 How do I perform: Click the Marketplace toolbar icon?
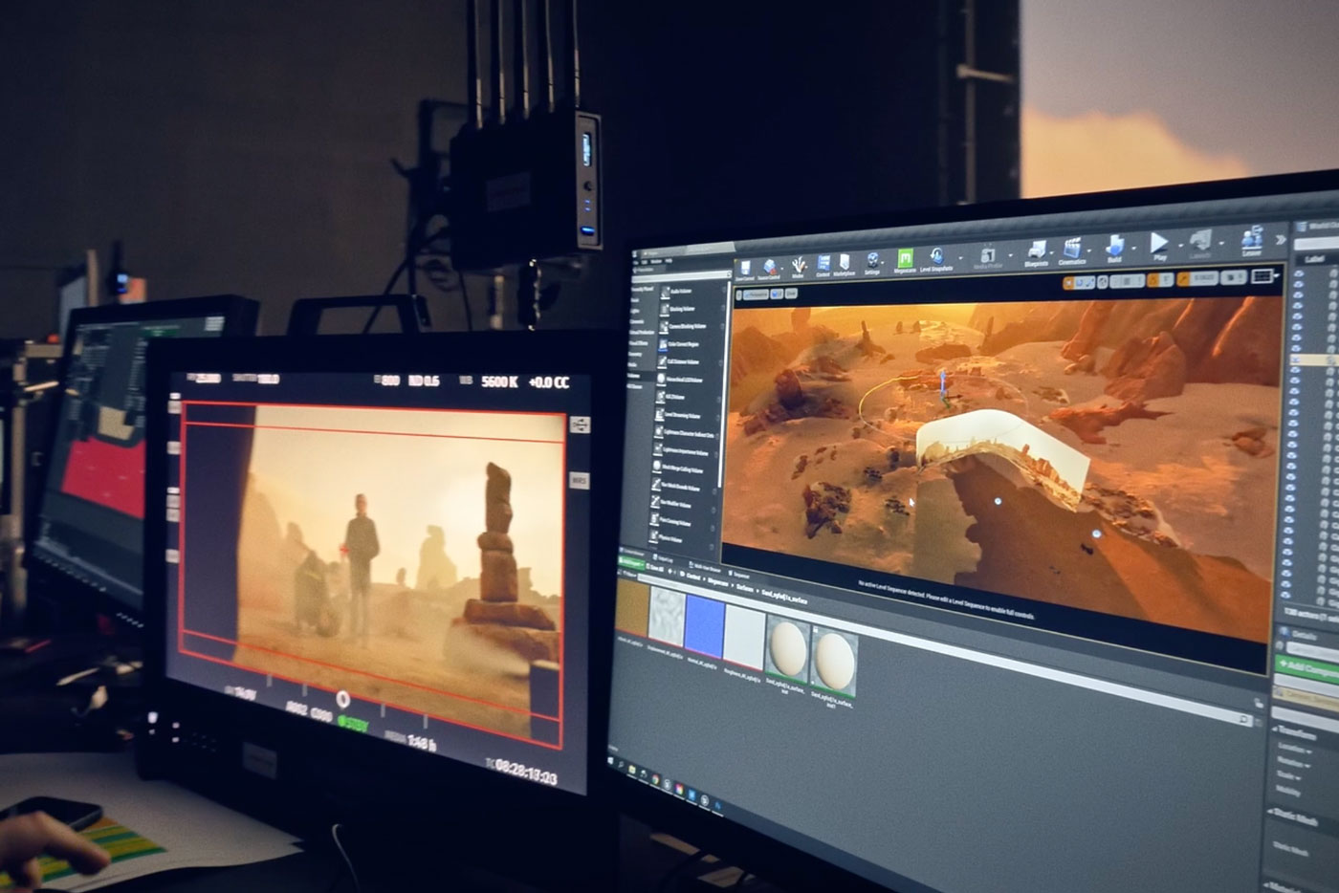(x=845, y=263)
